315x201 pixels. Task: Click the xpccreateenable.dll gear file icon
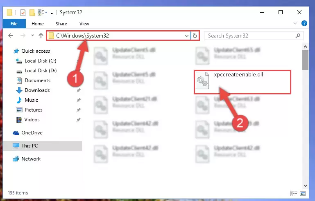202,80
